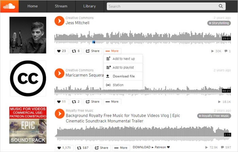
Task: Choose Add to Next up
Action: tap(123, 59)
